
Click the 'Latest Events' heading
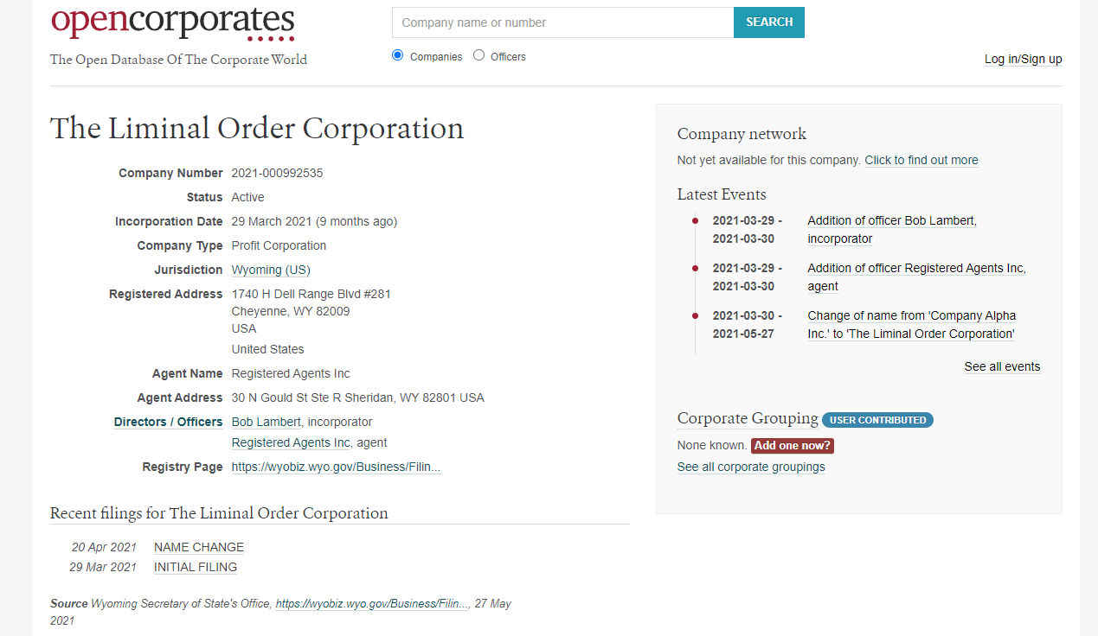(x=722, y=194)
